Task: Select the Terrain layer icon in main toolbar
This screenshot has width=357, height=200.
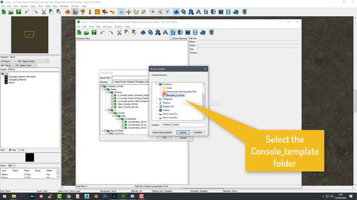Action: coord(67,12)
